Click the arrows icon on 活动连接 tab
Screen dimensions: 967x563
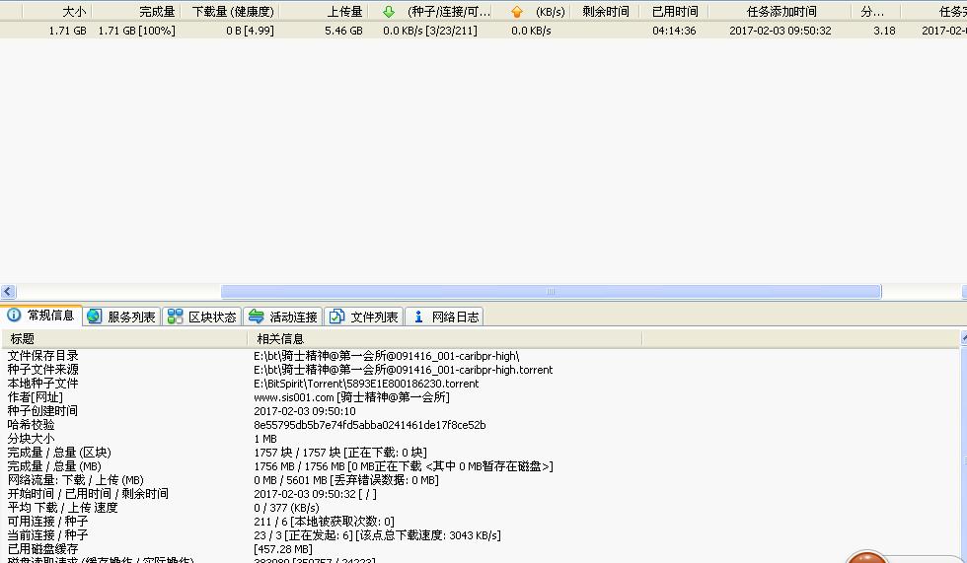257,317
